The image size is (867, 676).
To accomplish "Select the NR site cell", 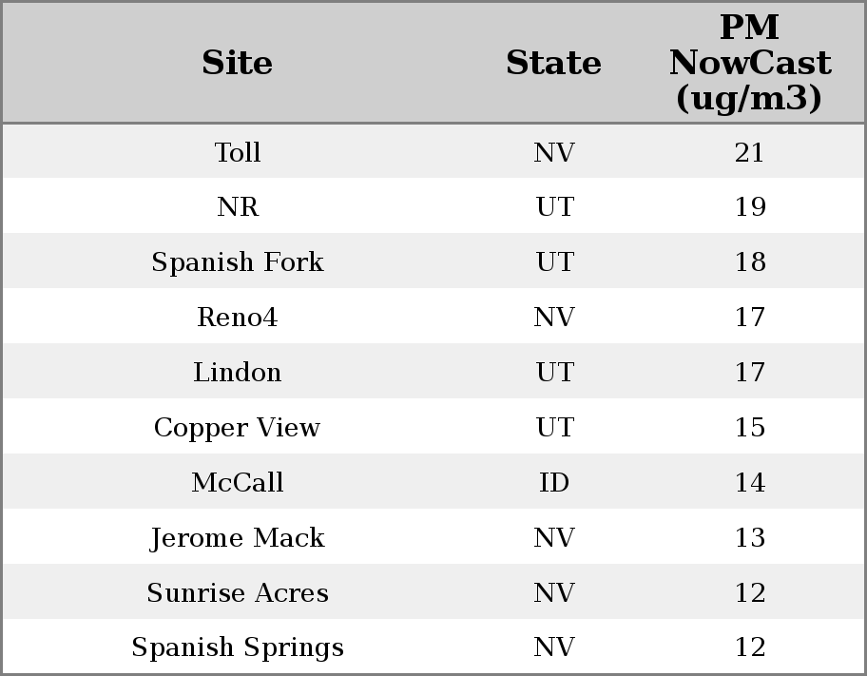I will point(238,207).
